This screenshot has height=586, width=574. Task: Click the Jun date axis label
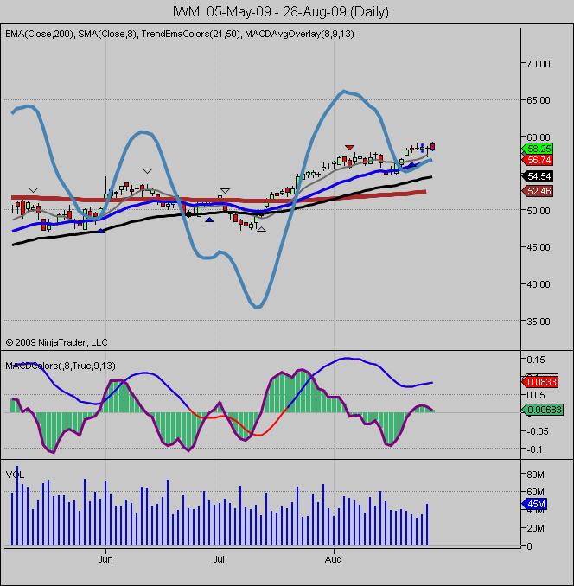coord(105,559)
